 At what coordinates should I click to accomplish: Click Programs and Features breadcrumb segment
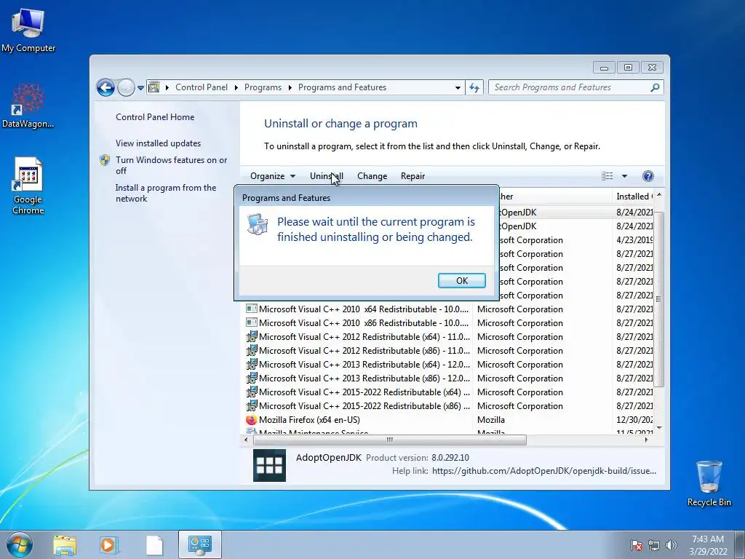[x=342, y=87]
